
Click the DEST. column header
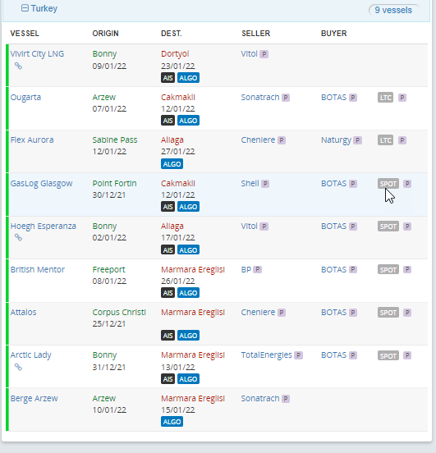point(172,34)
